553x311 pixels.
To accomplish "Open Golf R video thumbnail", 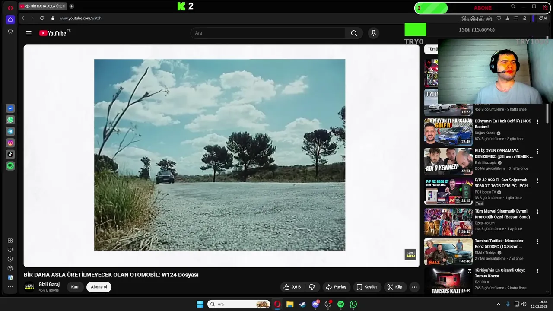I will click(448, 132).
